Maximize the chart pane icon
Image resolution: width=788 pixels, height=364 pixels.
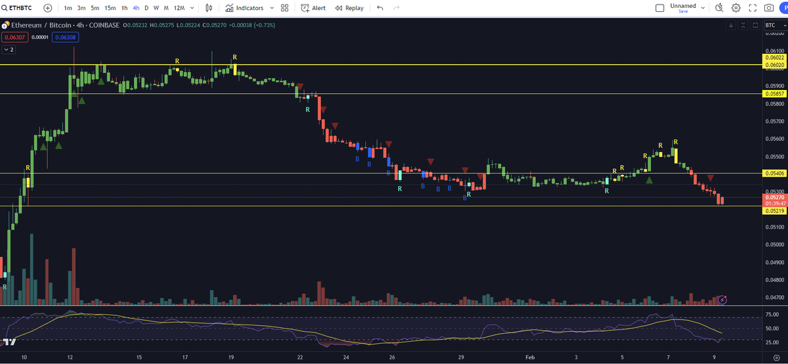tap(755, 25)
